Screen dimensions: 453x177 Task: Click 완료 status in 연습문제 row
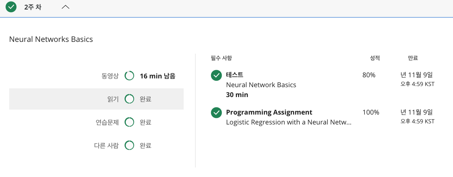tap(146, 123)
